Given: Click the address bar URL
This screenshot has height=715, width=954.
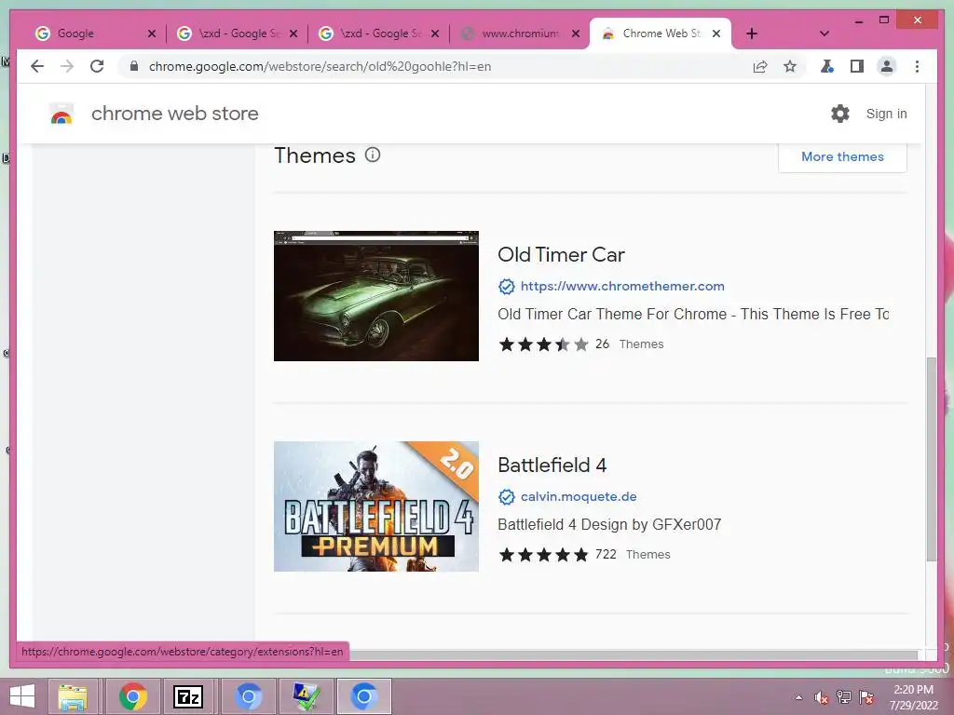Looking at the screenshot, I should pos(320,66).
